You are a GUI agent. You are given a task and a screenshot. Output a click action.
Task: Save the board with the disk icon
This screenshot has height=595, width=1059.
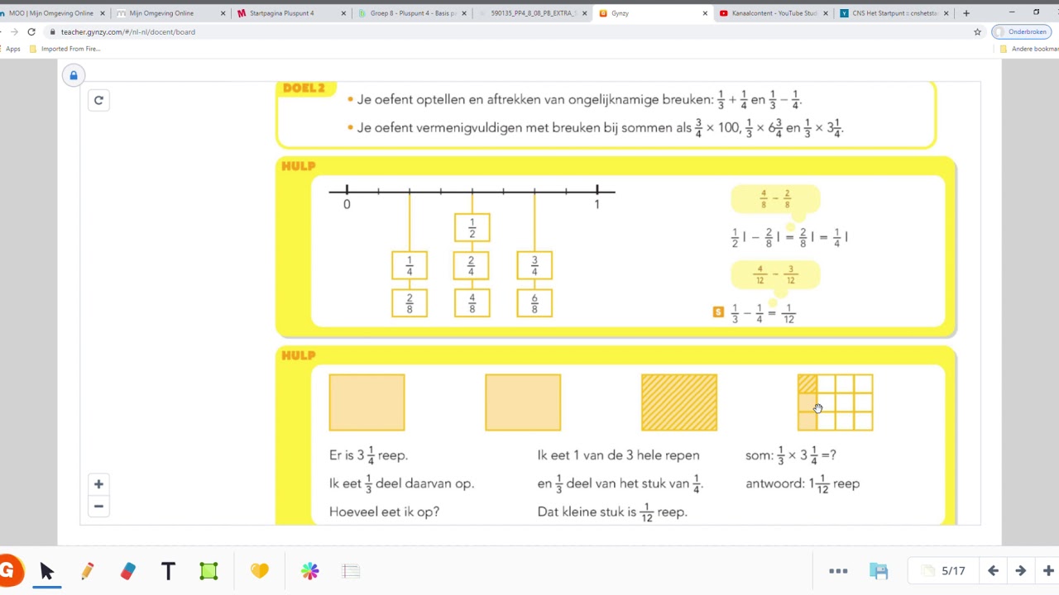tap(879, 571)
